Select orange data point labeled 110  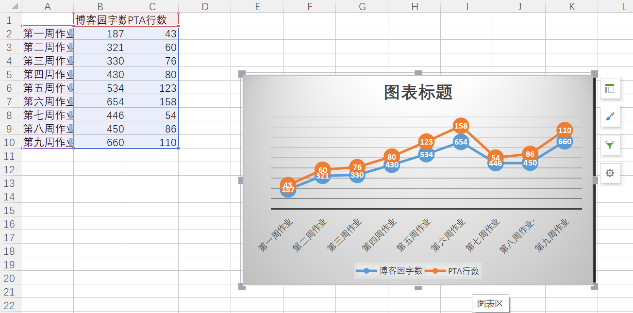tap(565, 130)
